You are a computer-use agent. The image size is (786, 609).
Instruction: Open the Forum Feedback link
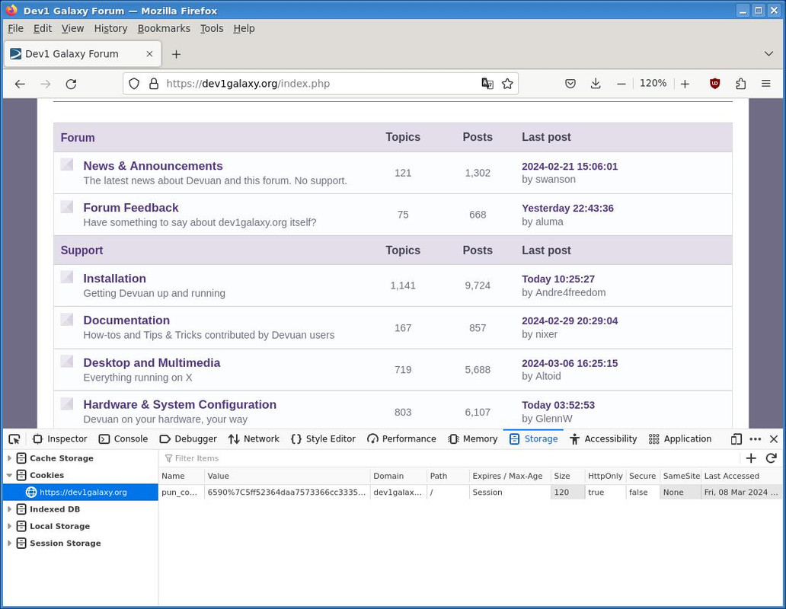(x=131, y=208)
